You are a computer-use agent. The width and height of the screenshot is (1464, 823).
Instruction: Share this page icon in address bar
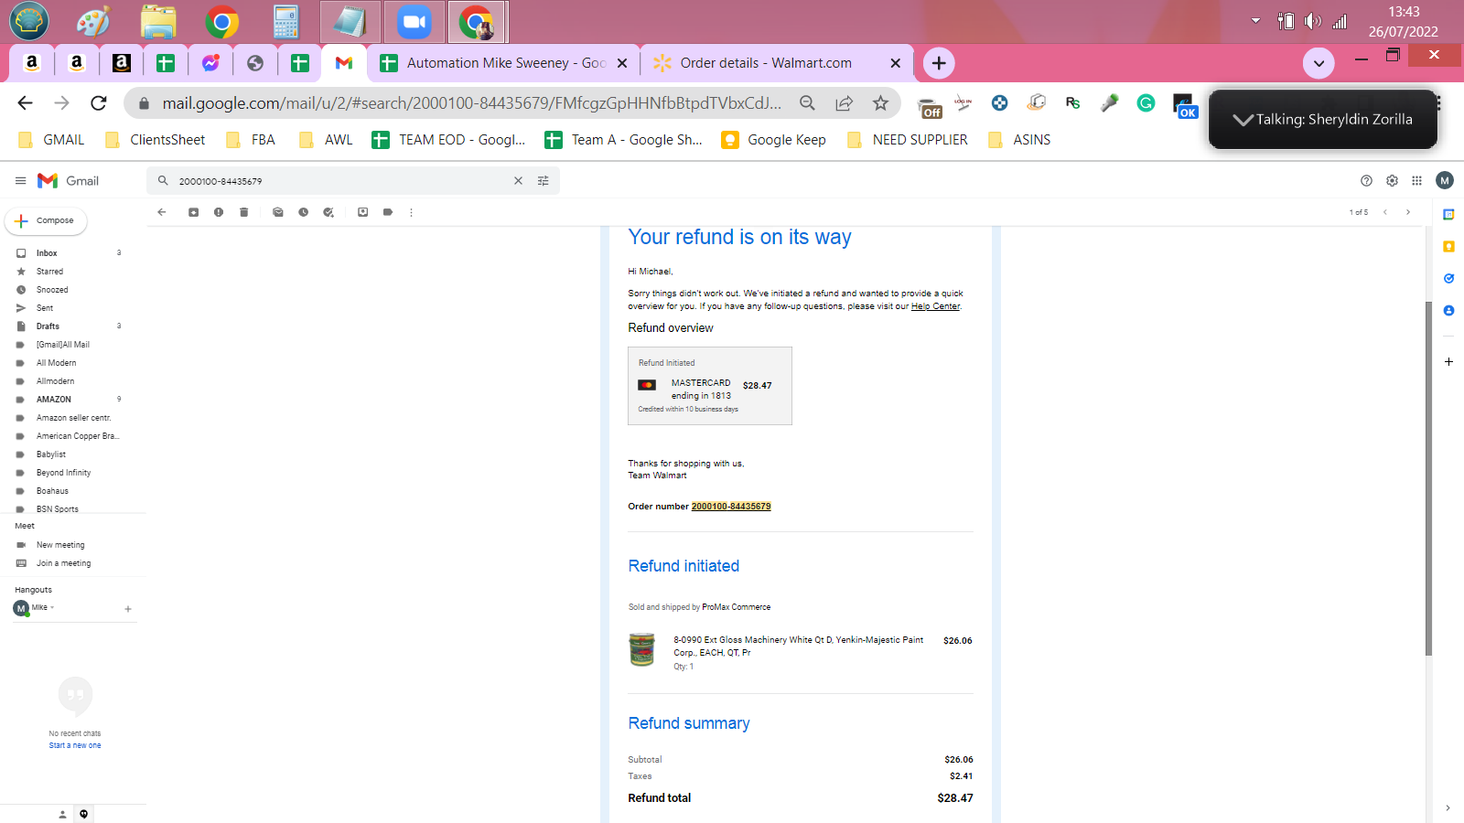[844, 103]
